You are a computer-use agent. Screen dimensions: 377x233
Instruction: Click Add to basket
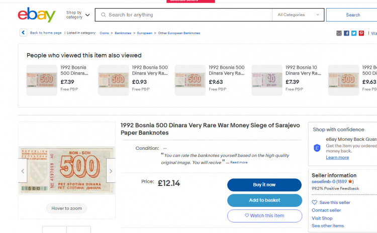tap(264, 200)
